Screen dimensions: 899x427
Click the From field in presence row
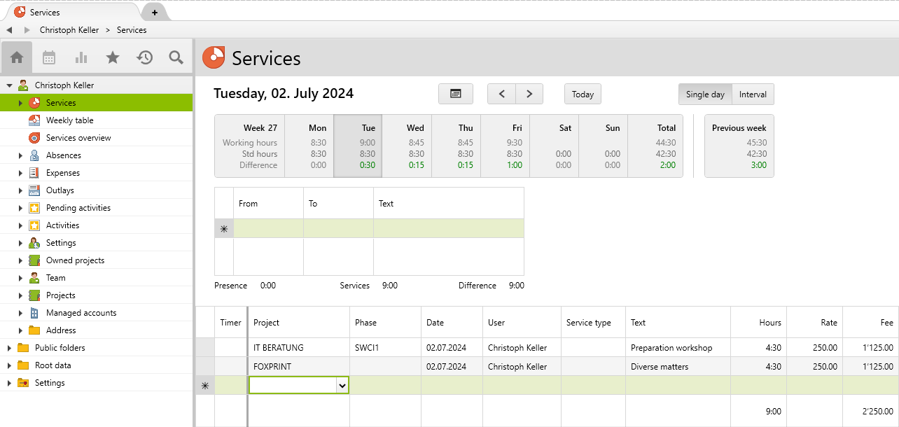(268, 228)
